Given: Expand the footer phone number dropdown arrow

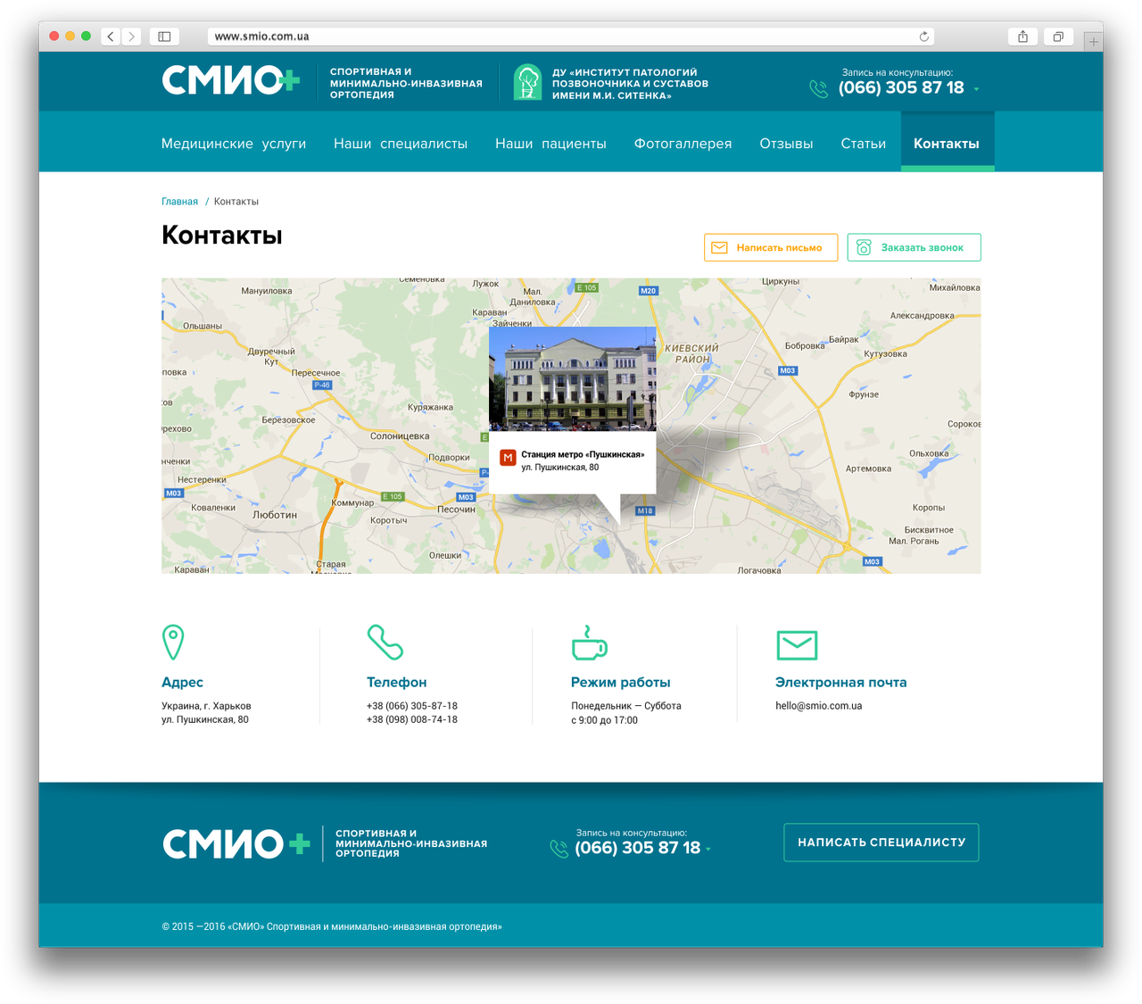Looking at the screenshot, I should (708, 850).
